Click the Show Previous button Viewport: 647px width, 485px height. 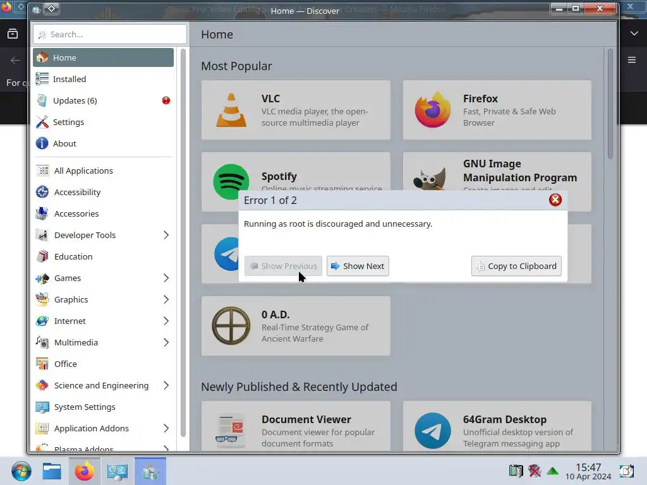pos(283,266)
